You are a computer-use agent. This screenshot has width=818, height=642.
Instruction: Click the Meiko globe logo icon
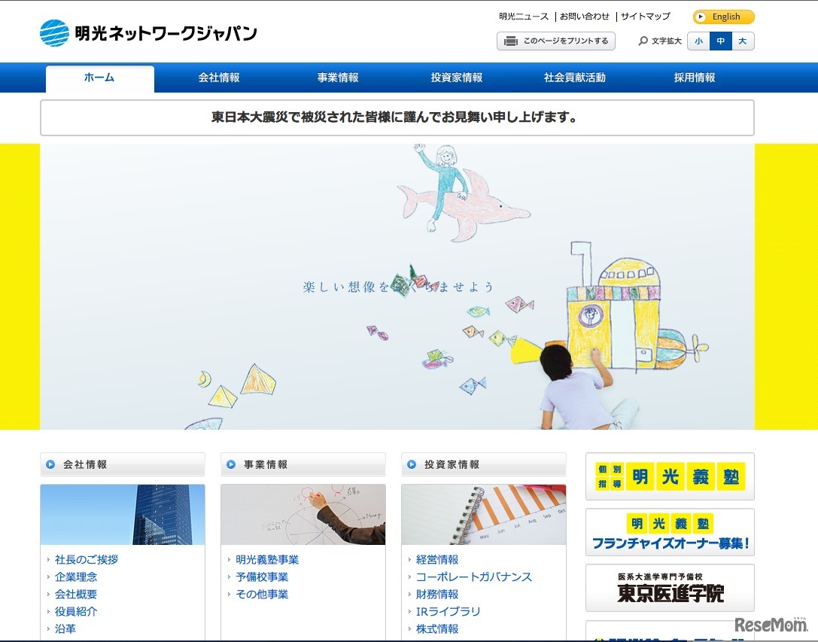[x=53, y=32]
